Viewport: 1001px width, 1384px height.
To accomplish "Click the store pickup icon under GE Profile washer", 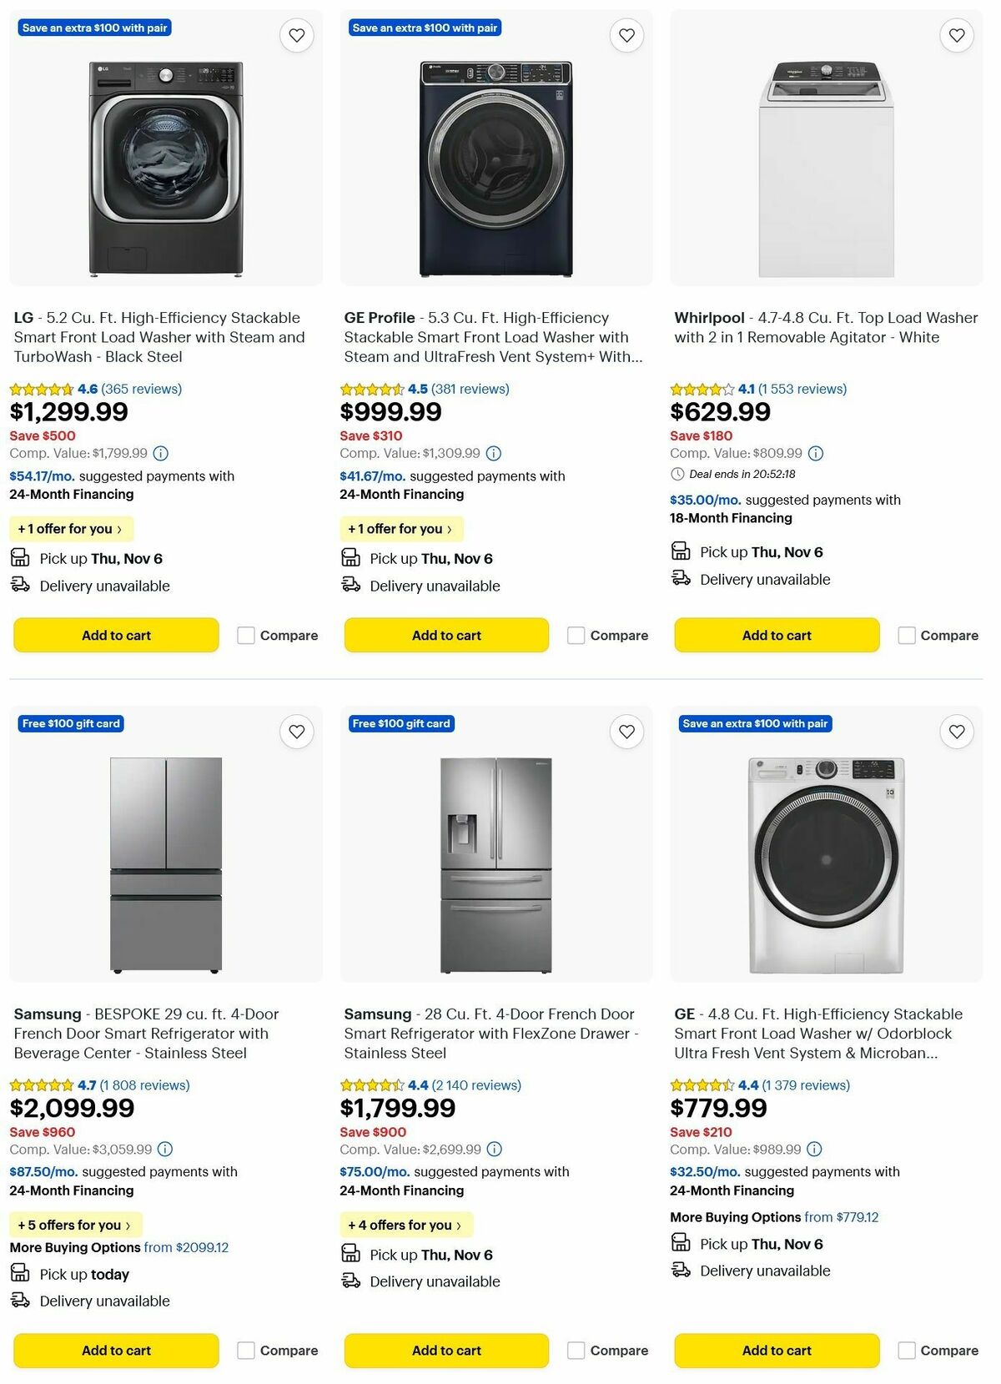I will click(x=350, y=557).
